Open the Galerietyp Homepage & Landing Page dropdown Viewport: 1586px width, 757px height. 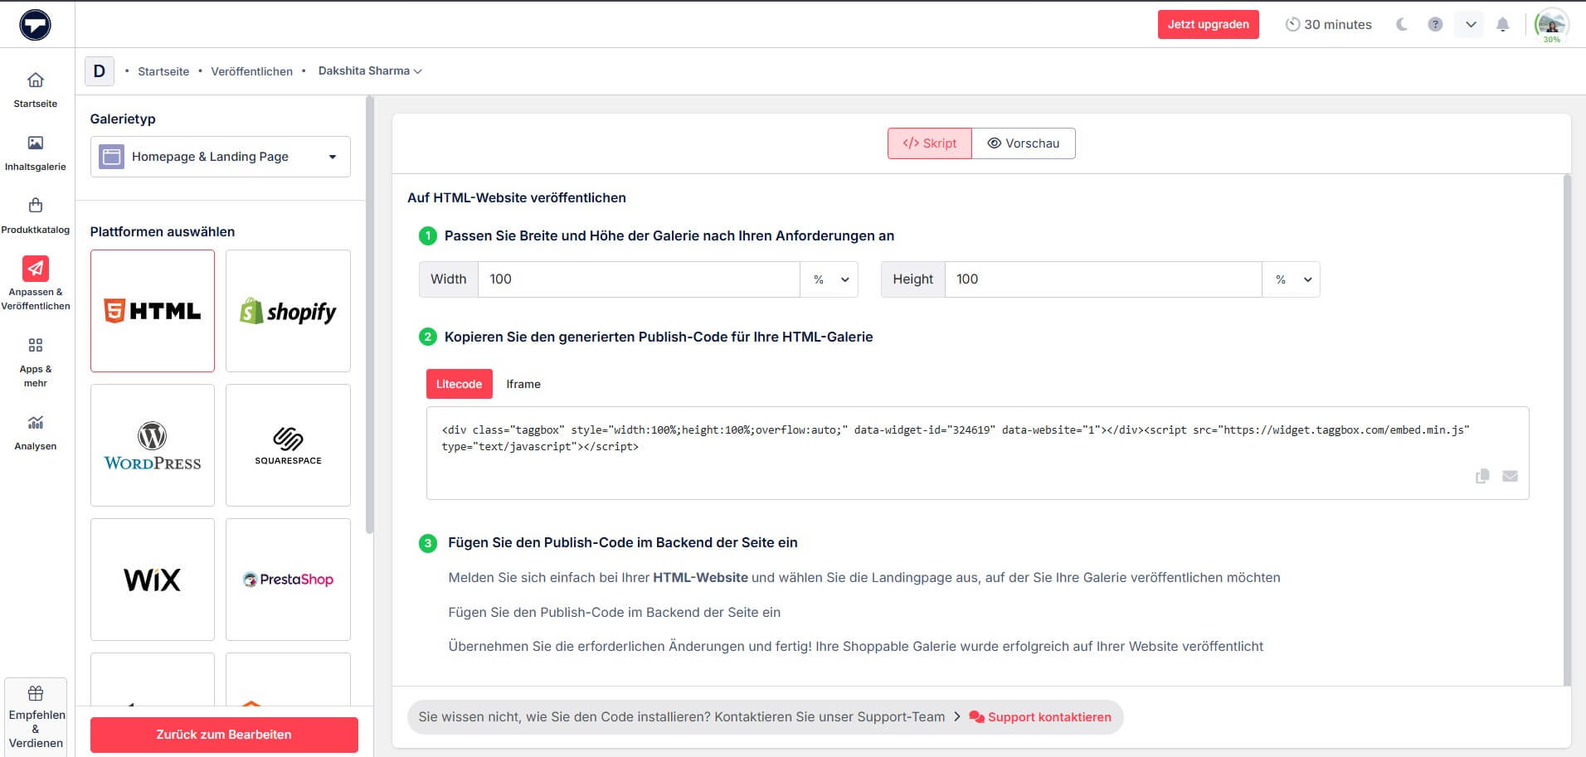(220, 157)
